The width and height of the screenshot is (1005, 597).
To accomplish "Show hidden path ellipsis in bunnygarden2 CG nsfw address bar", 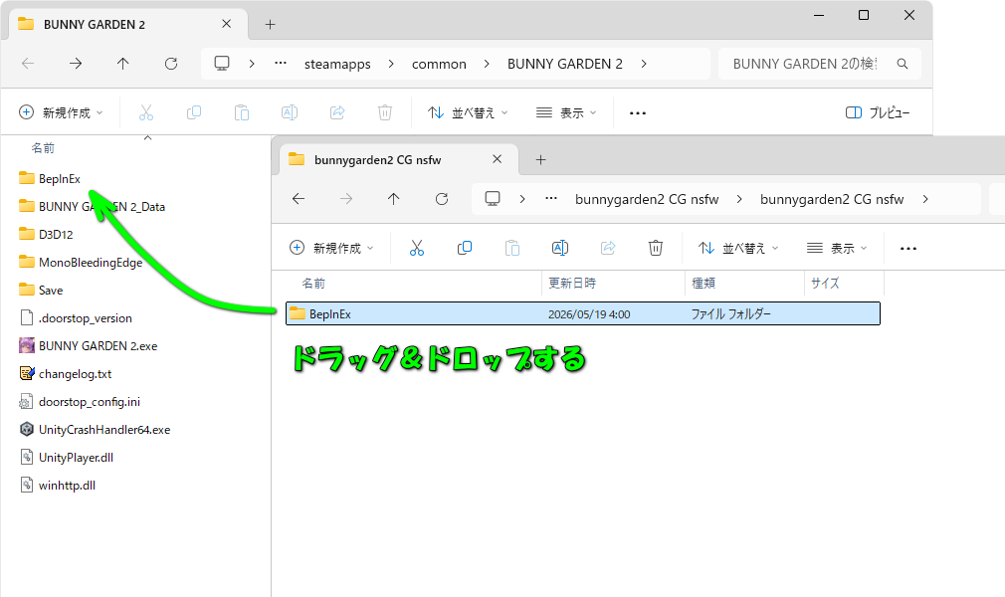I will (550, 199).
